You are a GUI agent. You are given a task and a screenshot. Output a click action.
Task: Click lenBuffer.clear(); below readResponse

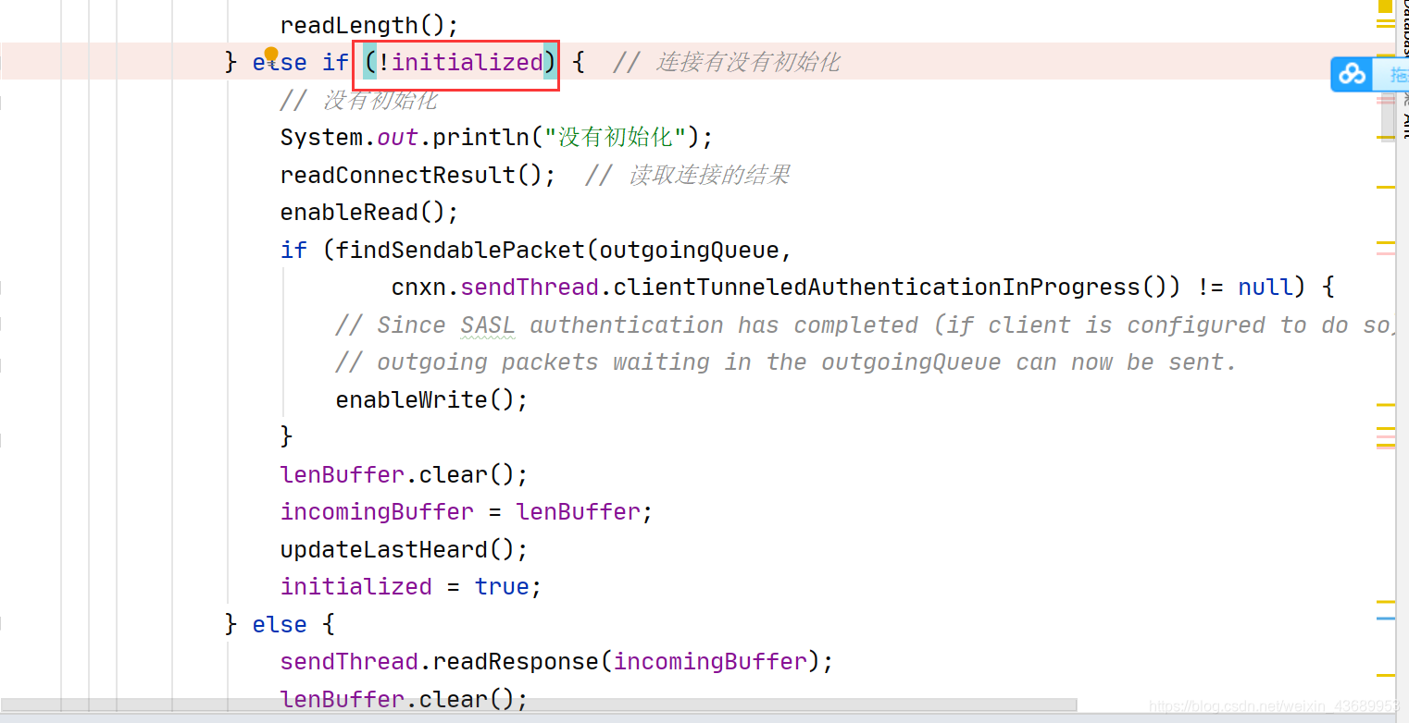404,699
